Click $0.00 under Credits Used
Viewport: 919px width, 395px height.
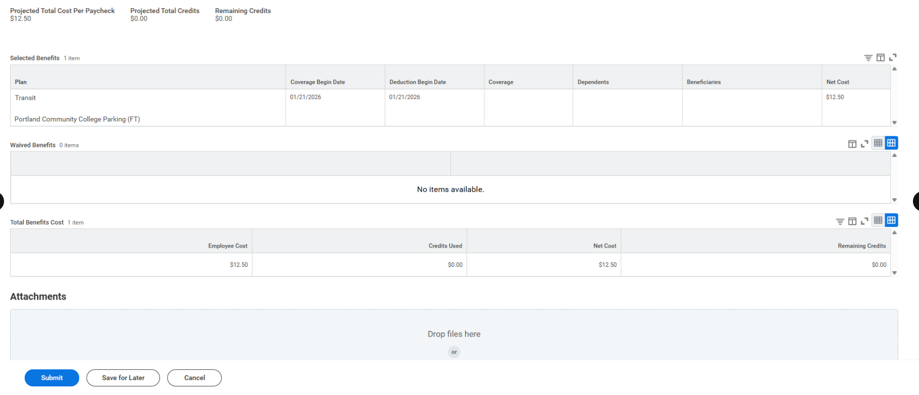(x=455, y=264)
